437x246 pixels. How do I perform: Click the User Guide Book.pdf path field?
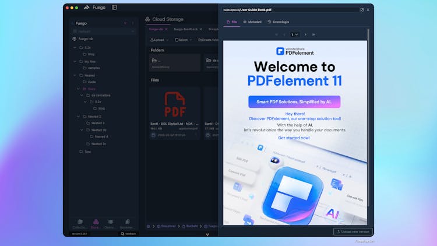coord(290,10)
